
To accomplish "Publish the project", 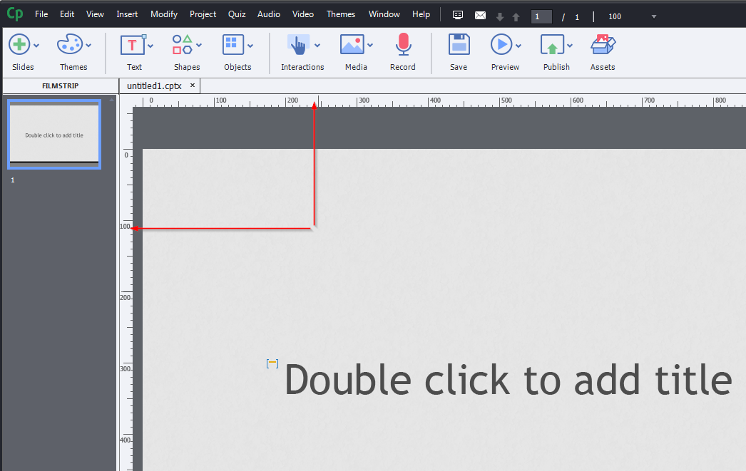I will click(x=554, y=45).
